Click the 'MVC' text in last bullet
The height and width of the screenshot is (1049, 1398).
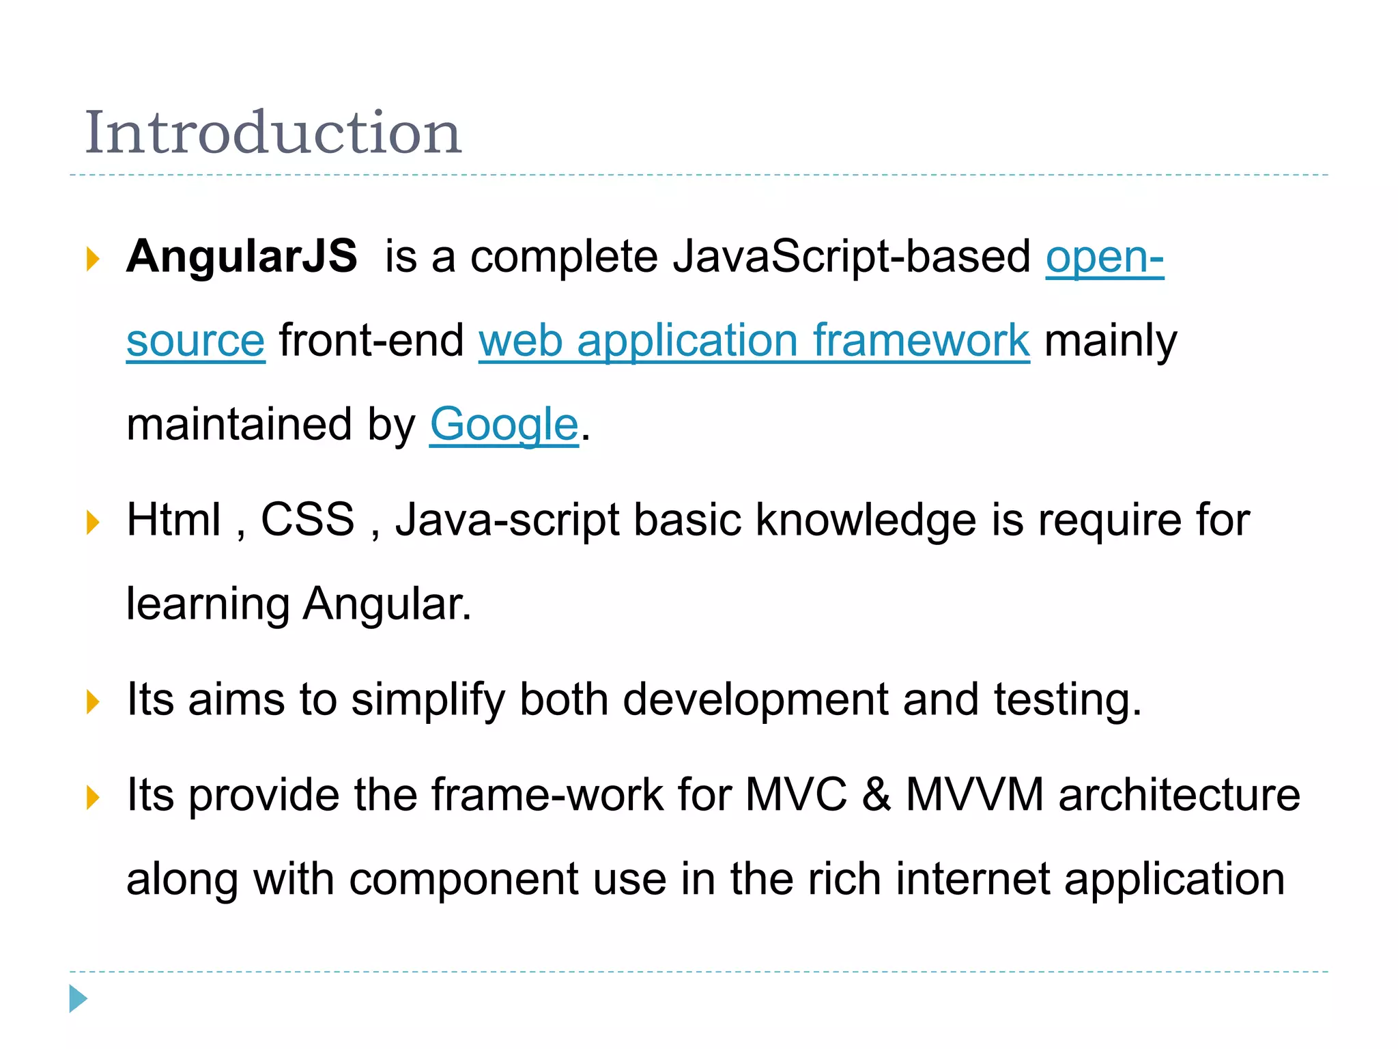point(795,795)
